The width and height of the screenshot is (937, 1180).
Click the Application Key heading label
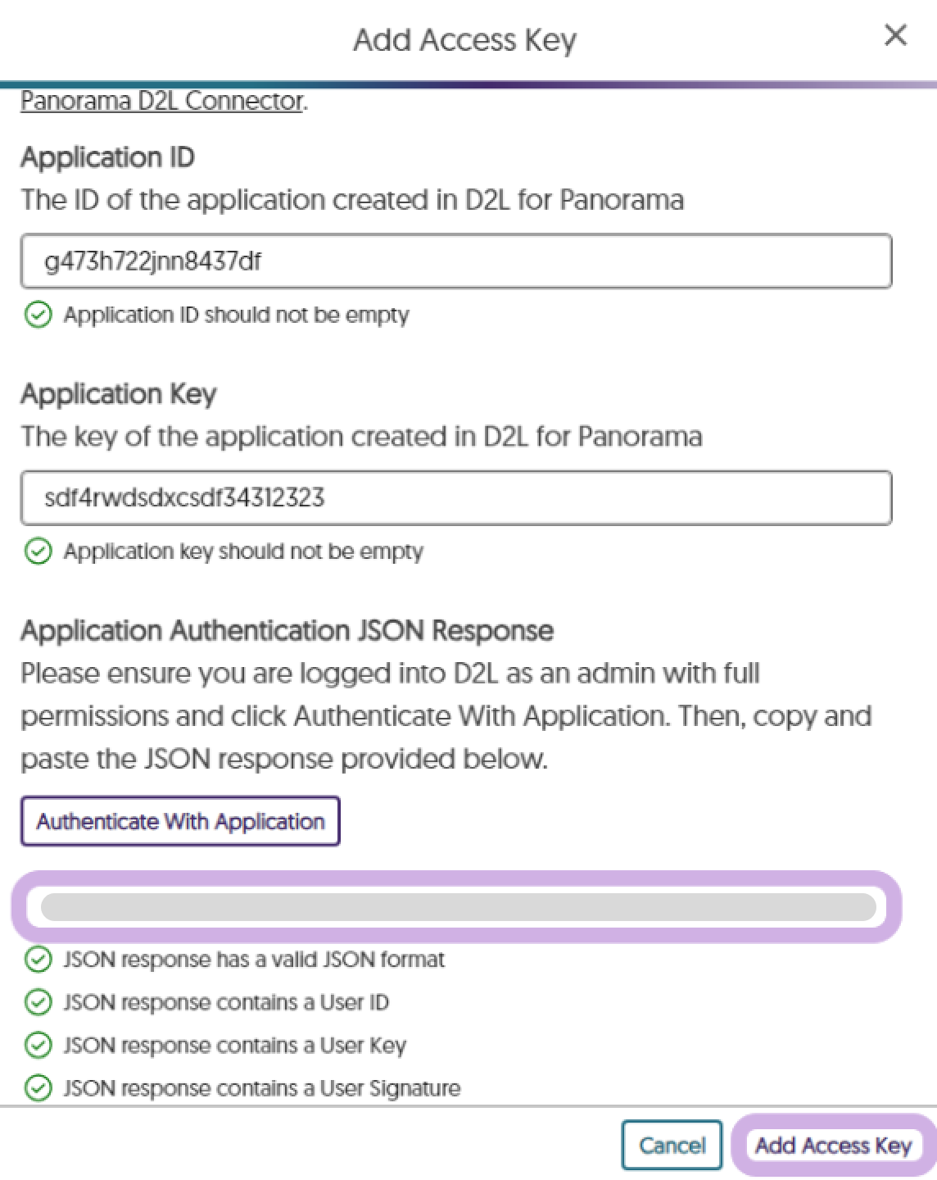(x=119, y=394)
